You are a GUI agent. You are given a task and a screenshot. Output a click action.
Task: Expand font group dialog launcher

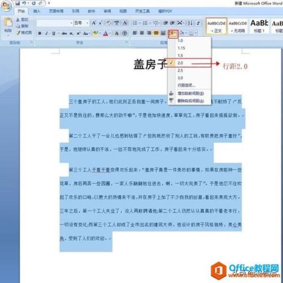click(x=126, y=42)
